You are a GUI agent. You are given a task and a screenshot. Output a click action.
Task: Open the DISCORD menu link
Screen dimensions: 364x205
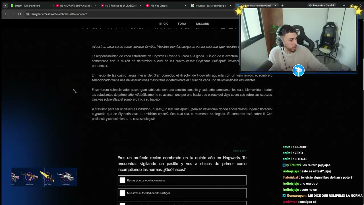click(x=202, y=24)
